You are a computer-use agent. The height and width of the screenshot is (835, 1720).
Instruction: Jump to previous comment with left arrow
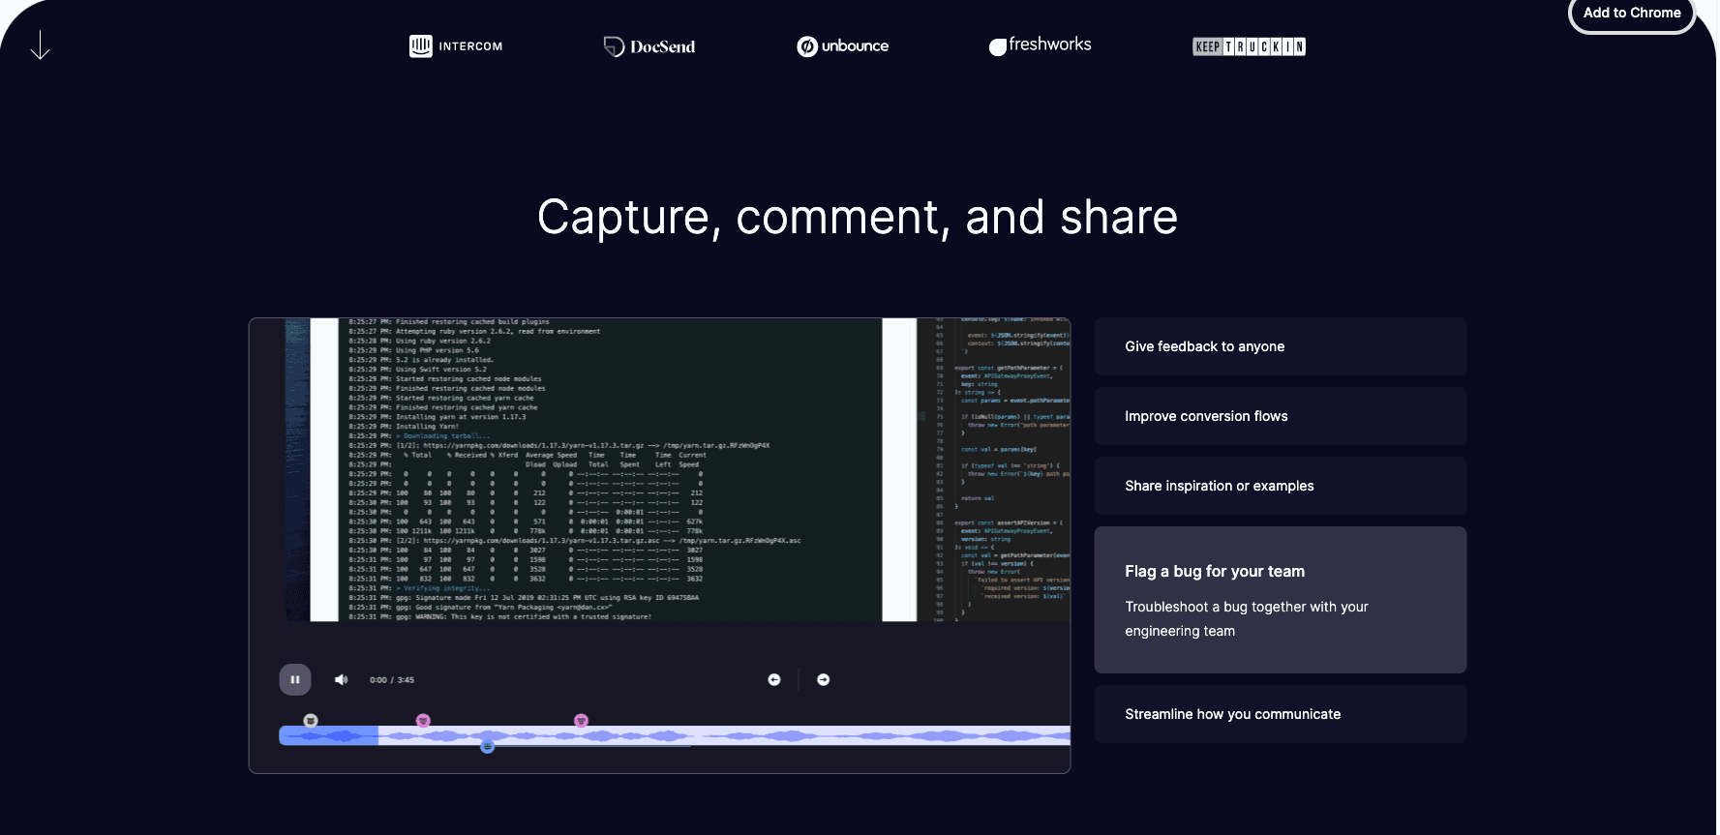click(774, 680)
